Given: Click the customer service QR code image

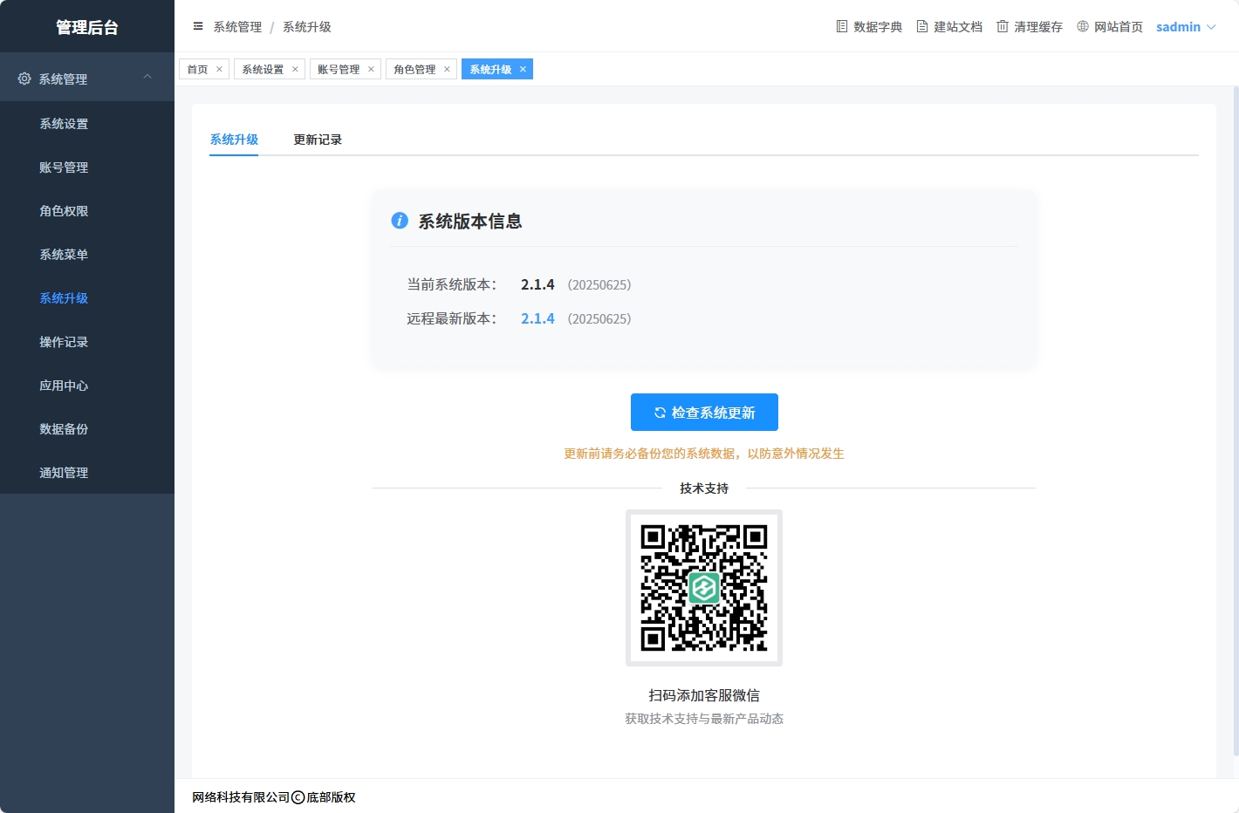Looking at the screenshot, I should (704, 588).
